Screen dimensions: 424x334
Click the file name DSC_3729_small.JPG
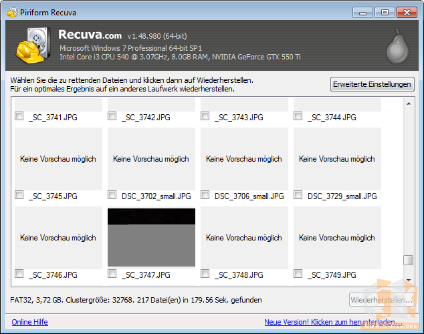tap(342, 196)
